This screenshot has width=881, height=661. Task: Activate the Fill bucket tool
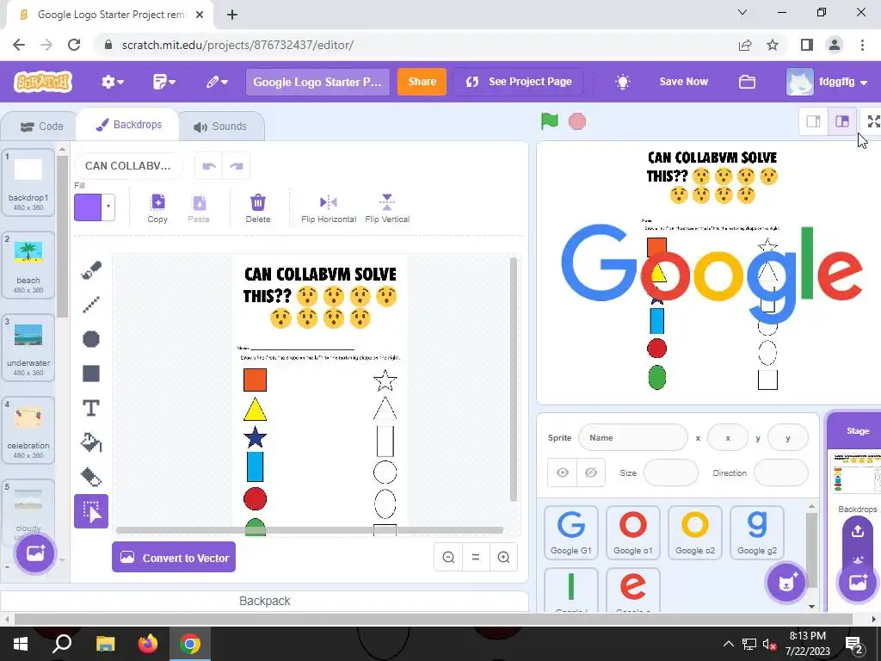click(91, 442)
